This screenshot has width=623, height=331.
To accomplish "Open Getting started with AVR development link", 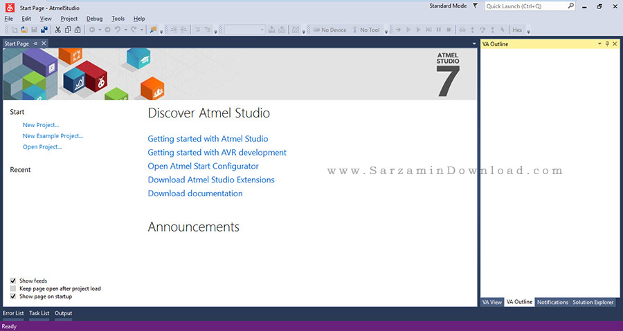I will pos(217,153).
